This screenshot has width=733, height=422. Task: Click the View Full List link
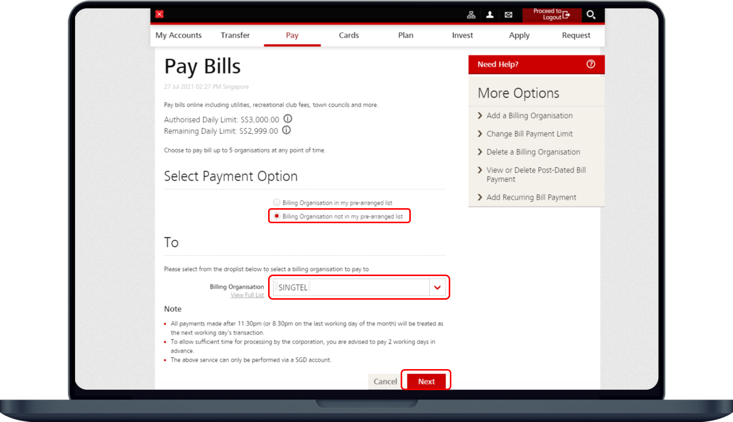(246, 294)
